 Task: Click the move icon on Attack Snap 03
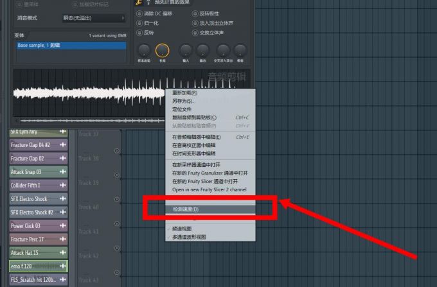63,172
